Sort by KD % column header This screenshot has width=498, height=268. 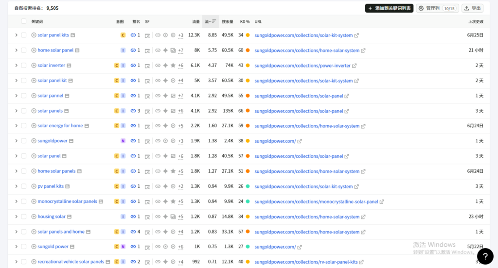(x=245, y=21)
